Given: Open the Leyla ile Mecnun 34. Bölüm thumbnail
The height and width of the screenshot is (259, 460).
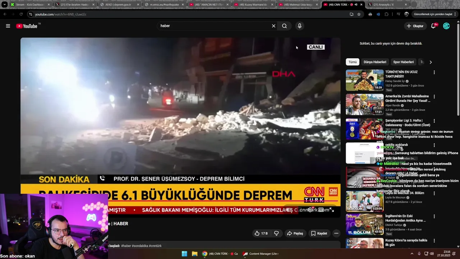Looking at the screenshot, I should pyautogui.click(x=364, y=201).
